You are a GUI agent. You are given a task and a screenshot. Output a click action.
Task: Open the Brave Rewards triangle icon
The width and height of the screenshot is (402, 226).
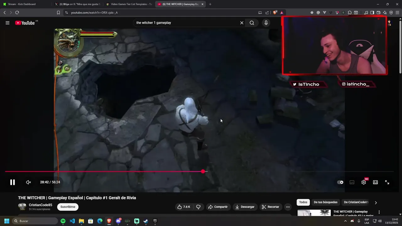pyautogui.click(x=282, y=13)
